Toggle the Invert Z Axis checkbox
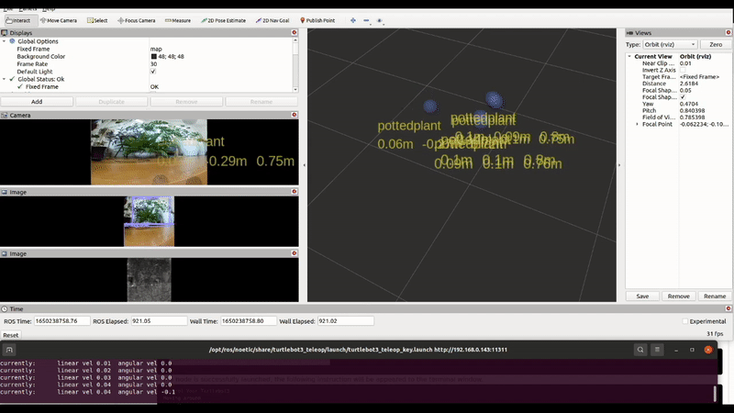Image resolution: width=734 pixels, height=413 pixels. pyautogui.click(x=683, y=71)
